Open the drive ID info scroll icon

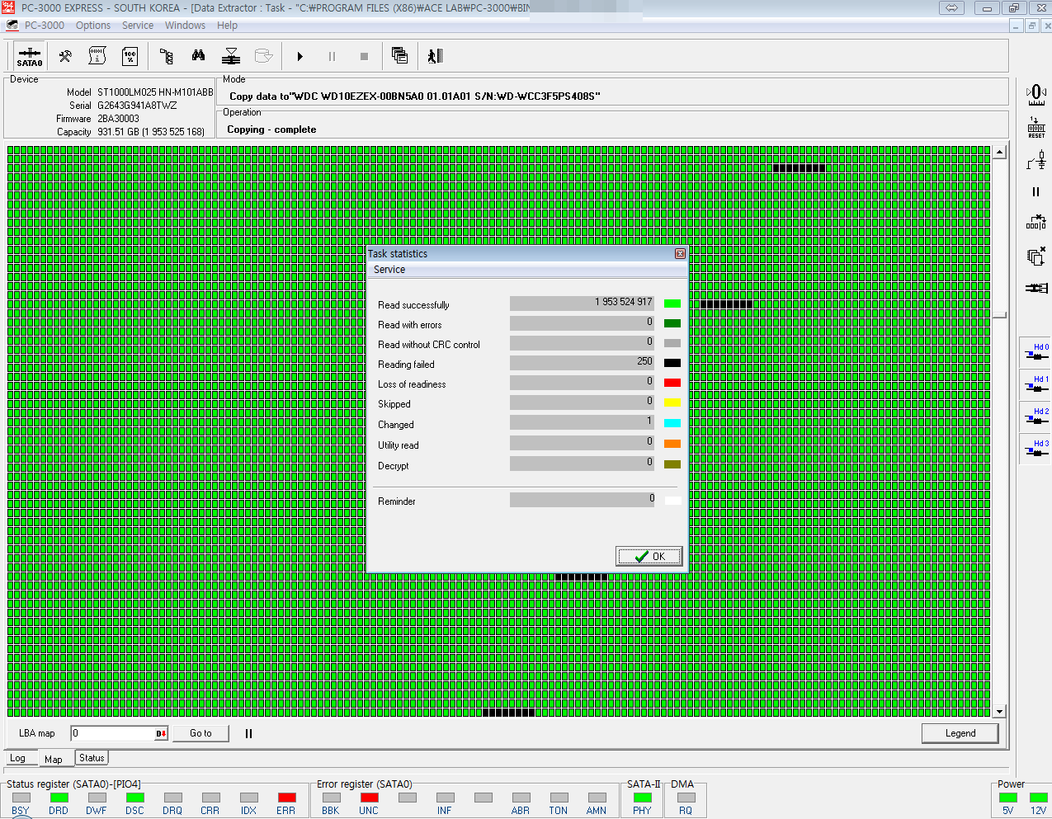(97, 56)
